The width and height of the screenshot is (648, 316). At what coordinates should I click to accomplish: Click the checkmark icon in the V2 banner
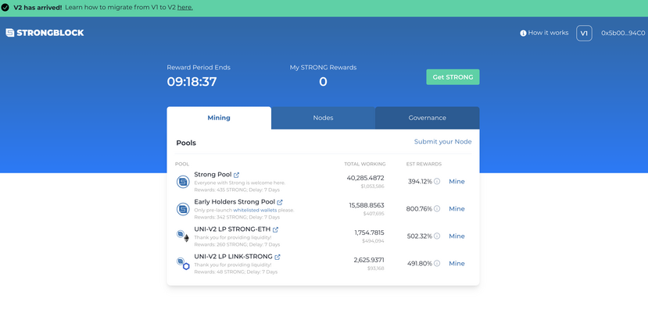(x=5, y=8)
